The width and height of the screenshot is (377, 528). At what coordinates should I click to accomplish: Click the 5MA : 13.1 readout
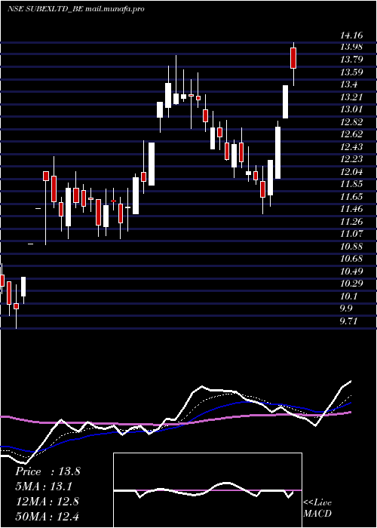(44, 487)
